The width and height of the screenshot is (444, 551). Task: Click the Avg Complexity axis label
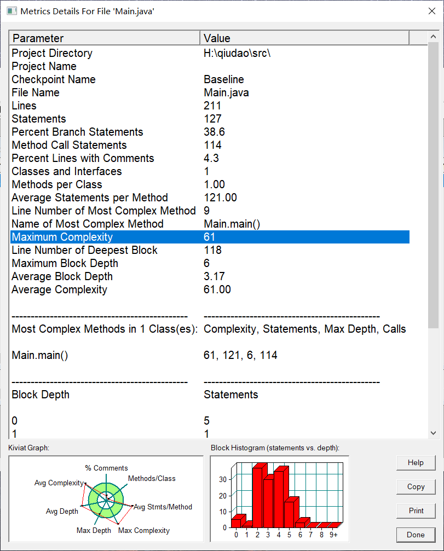59,483
